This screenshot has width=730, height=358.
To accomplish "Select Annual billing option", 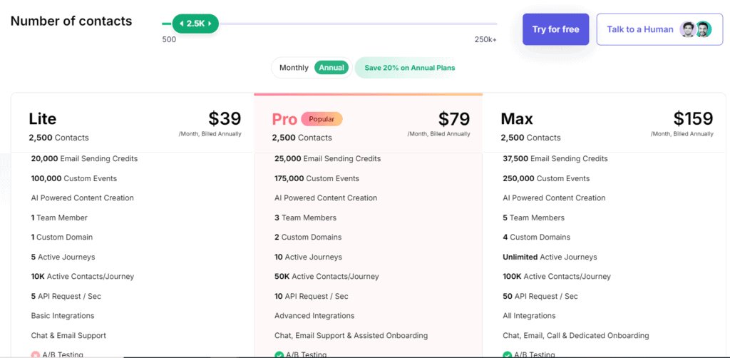I will (331, 68).
